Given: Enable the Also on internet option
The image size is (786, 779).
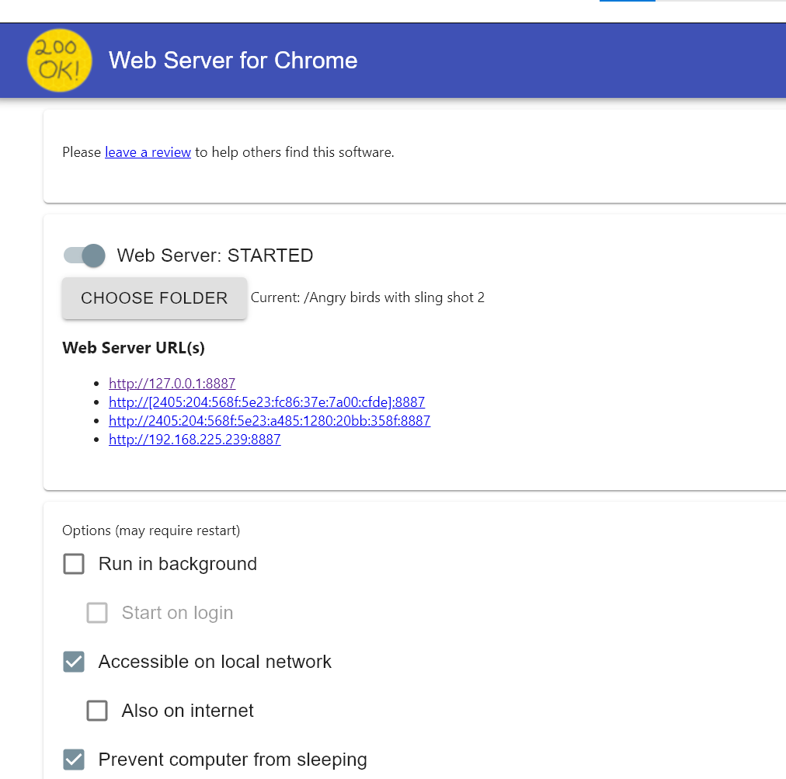Looking at the screenshot, I should (96, 711).
